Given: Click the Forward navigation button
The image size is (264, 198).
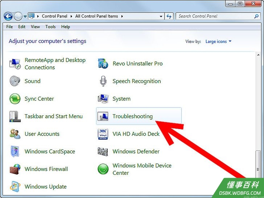Looking at the screenshot, I should tap(18, 16).
